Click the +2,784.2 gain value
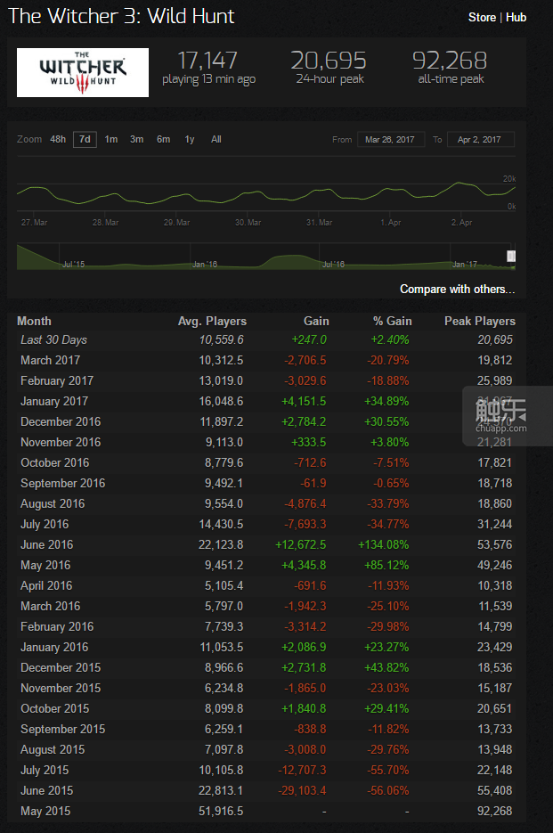Screen dimensions: 553x833 304,421
